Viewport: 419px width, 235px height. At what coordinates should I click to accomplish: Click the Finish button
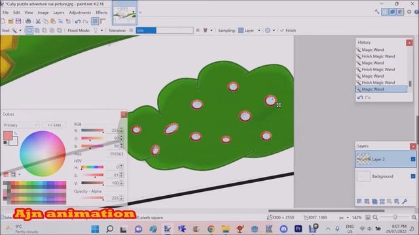tap(288, 31)
